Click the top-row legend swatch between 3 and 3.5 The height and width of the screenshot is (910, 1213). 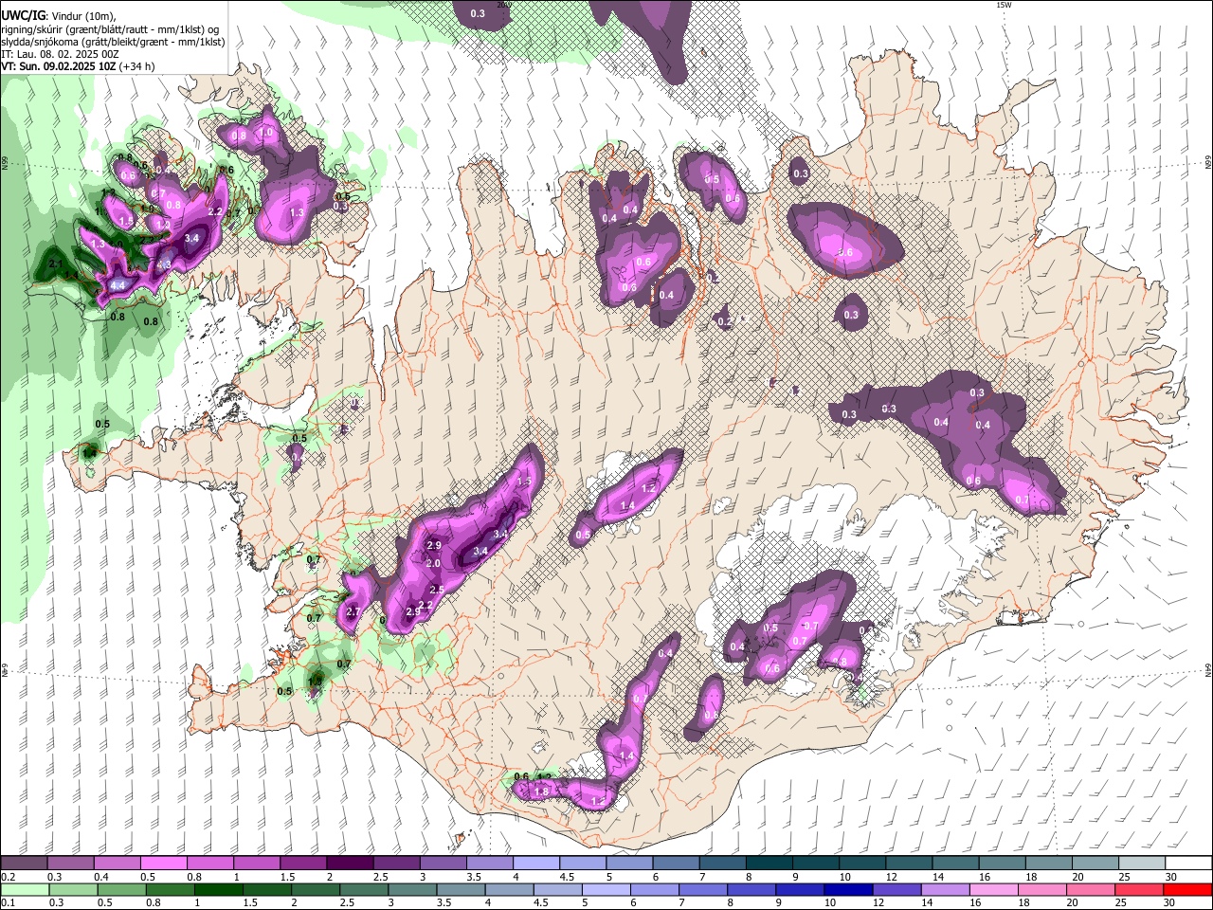(442, 863)
